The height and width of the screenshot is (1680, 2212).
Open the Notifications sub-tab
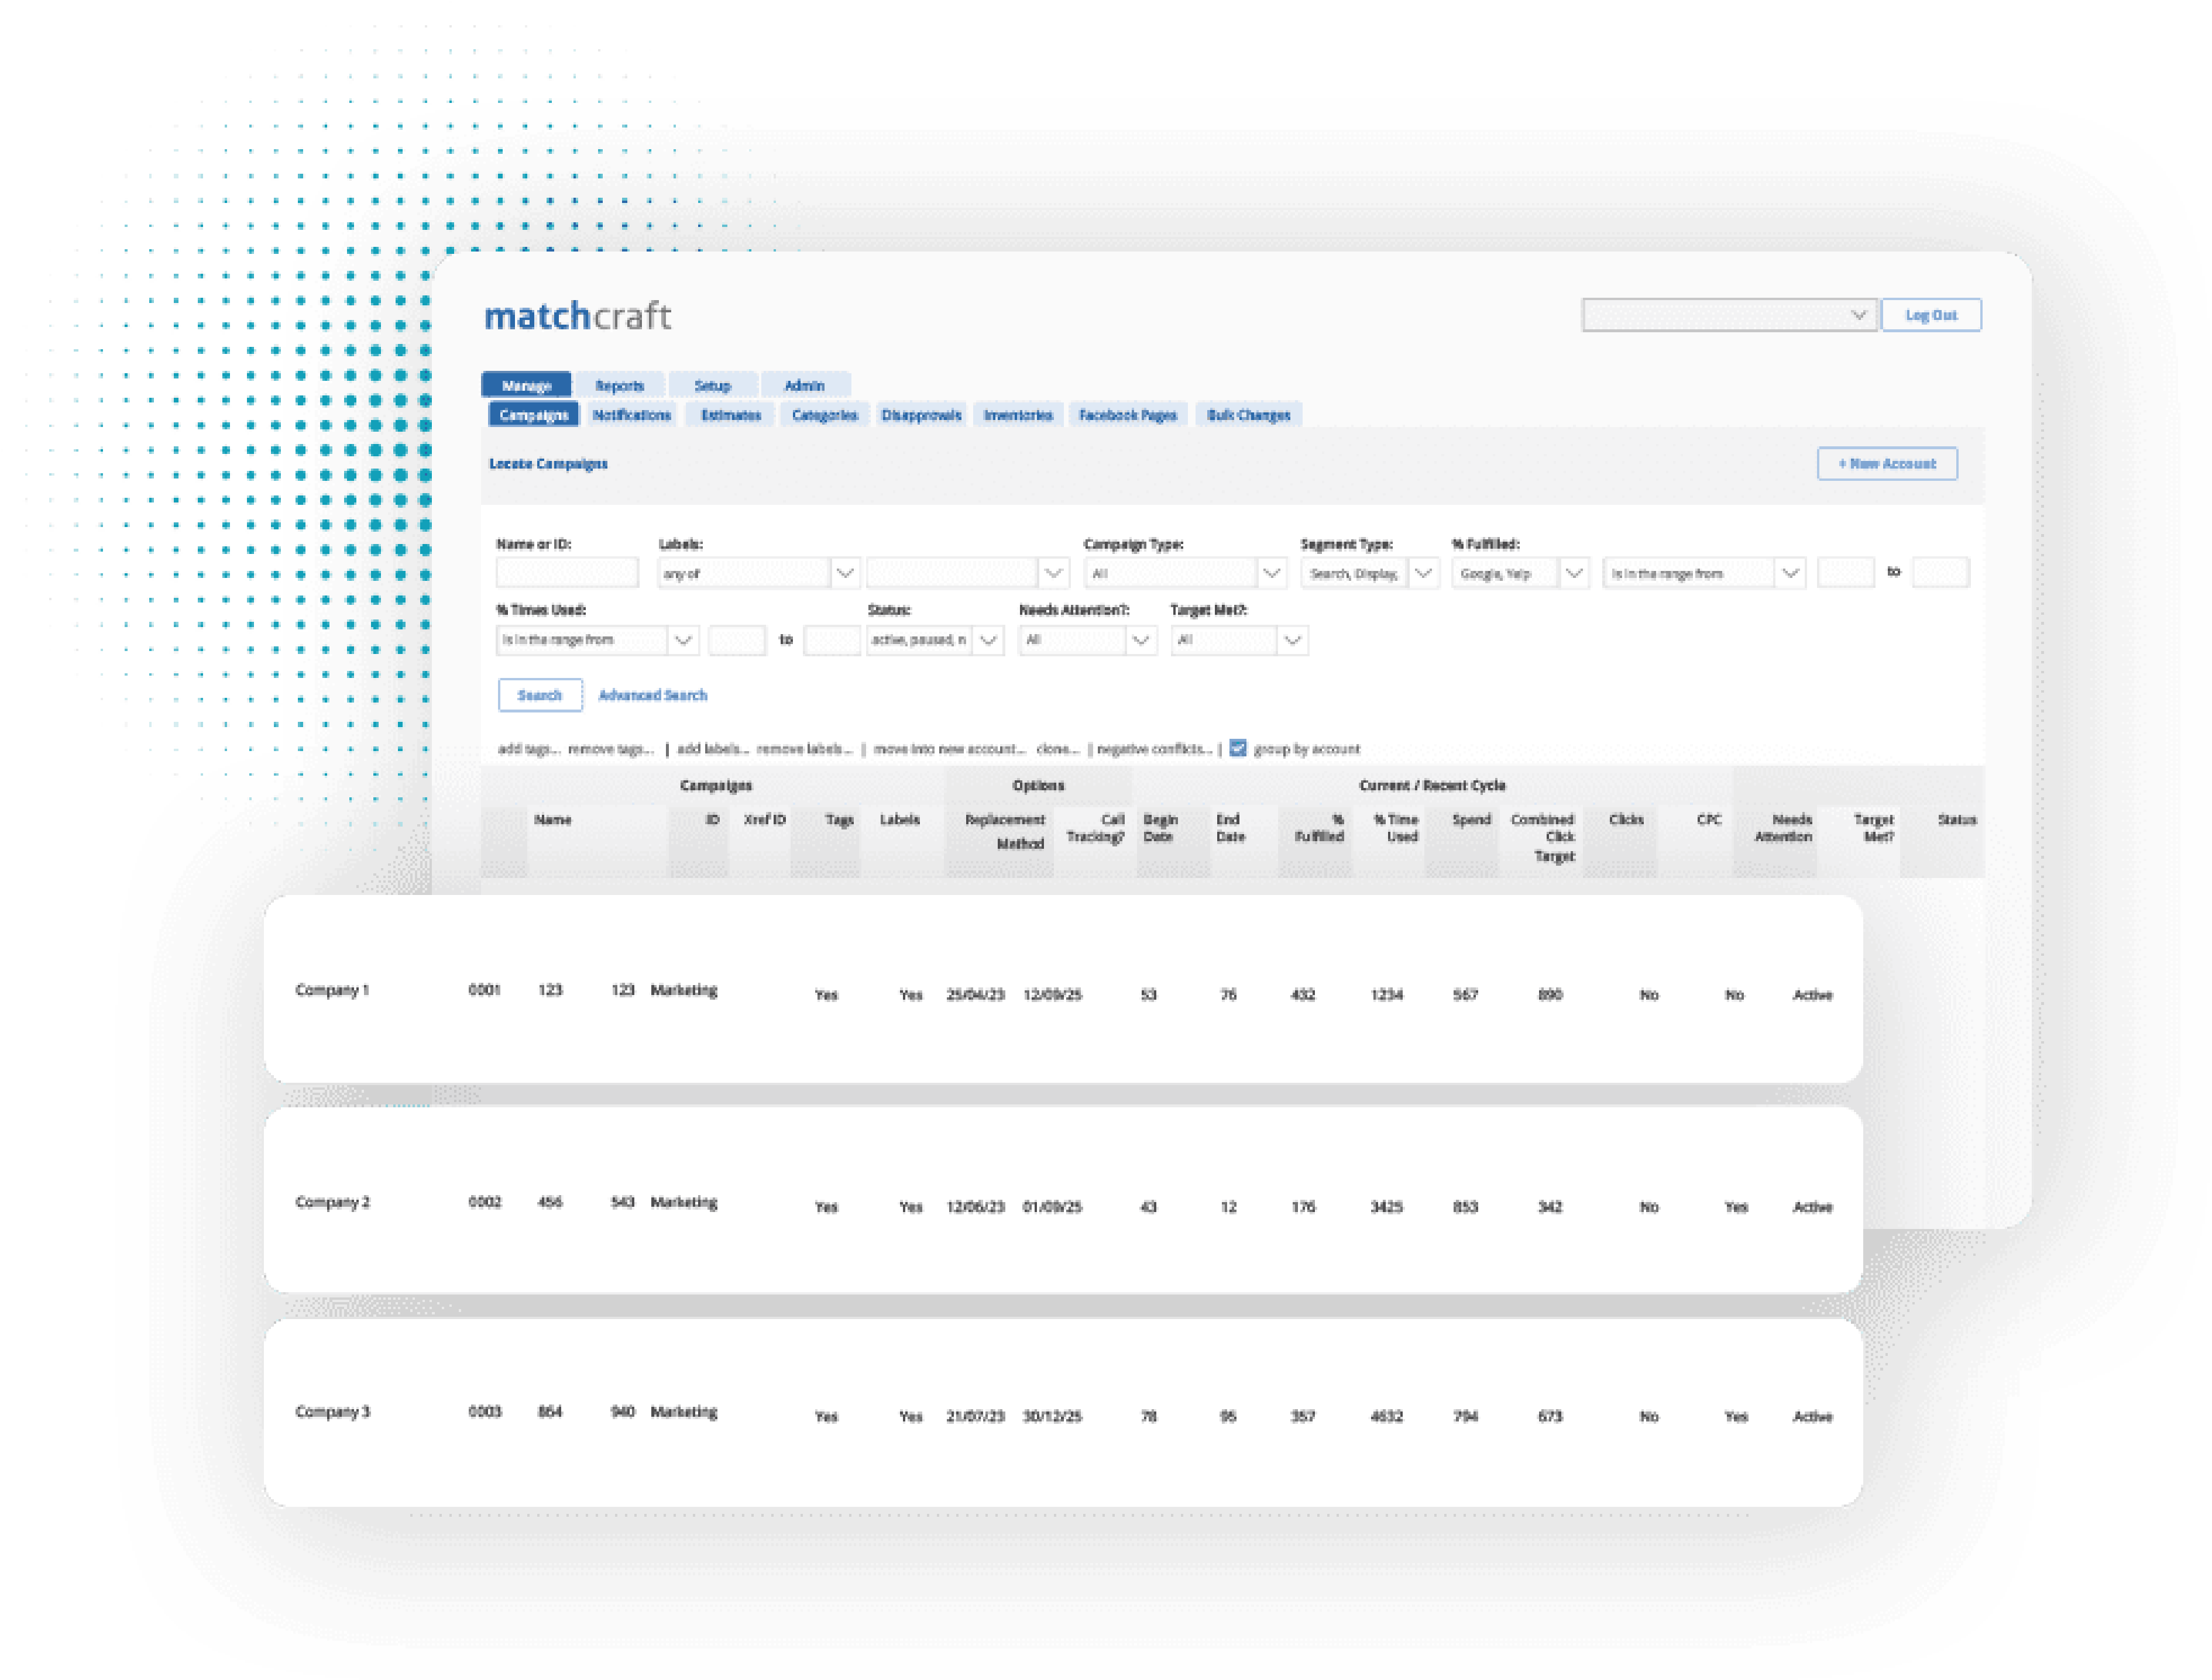click(631, 415)
